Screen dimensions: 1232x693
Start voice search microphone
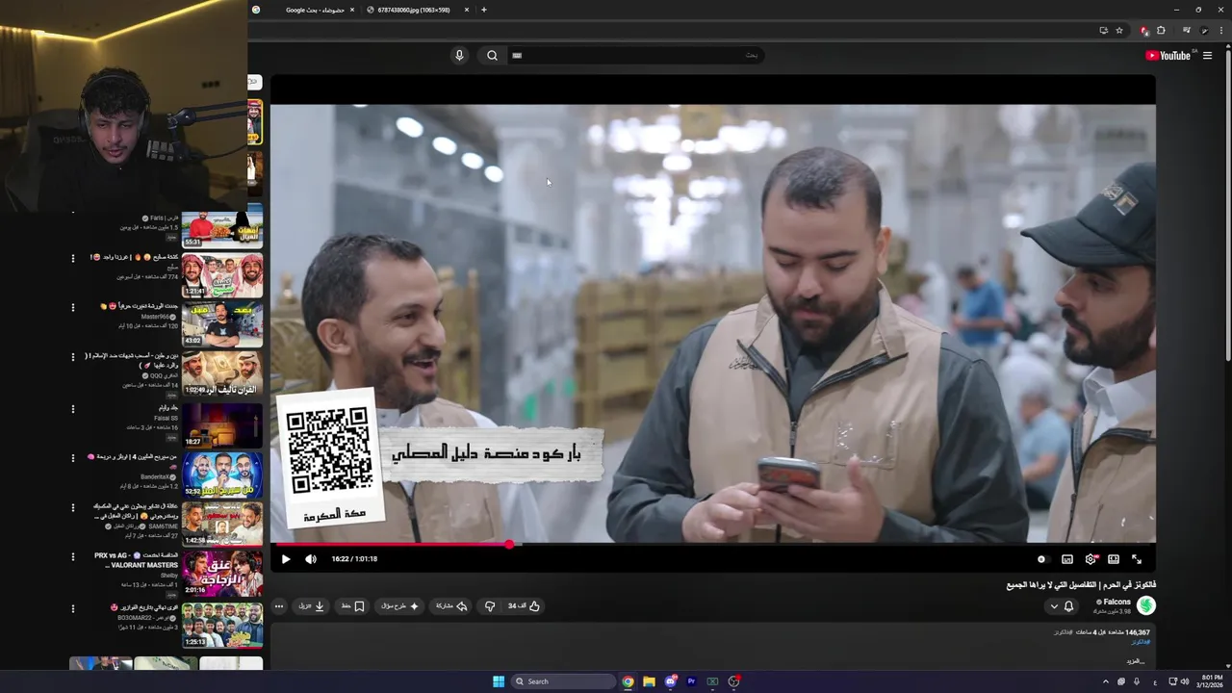click(x=459, y=56)
